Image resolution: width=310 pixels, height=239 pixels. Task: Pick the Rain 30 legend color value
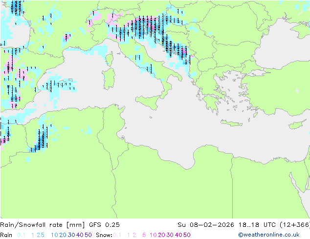(71, 235)
